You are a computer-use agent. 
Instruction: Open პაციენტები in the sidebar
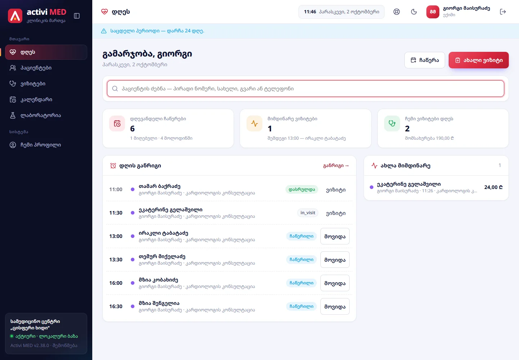(46, 68)
